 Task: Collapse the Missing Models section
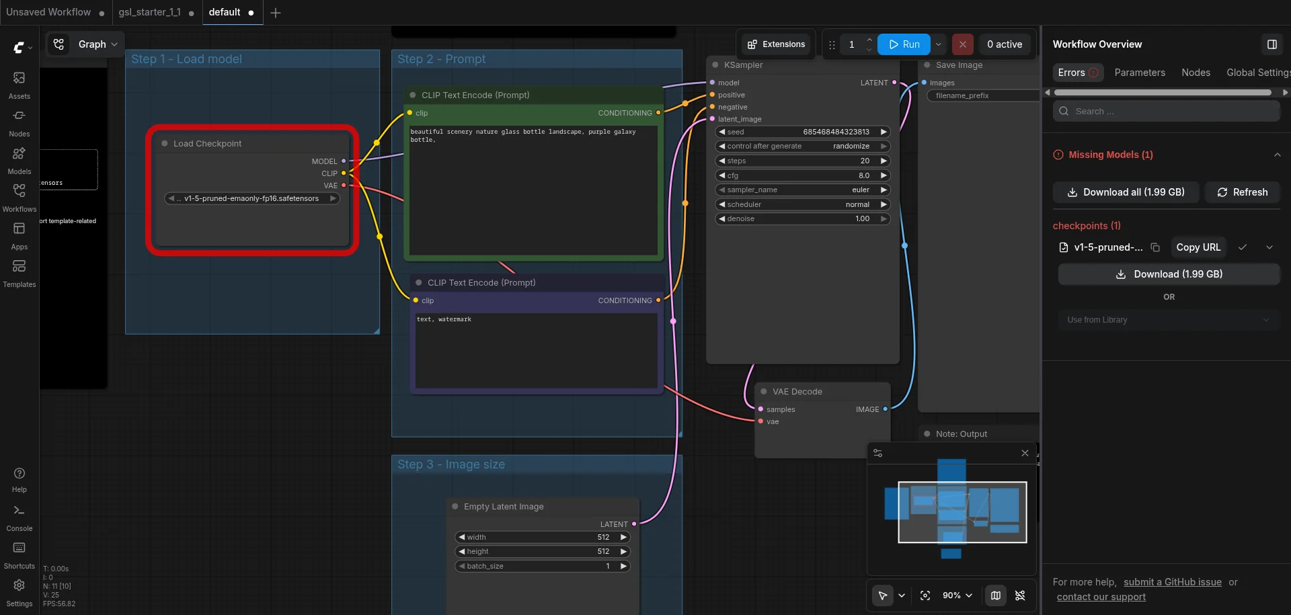[x=1277, y=155]
